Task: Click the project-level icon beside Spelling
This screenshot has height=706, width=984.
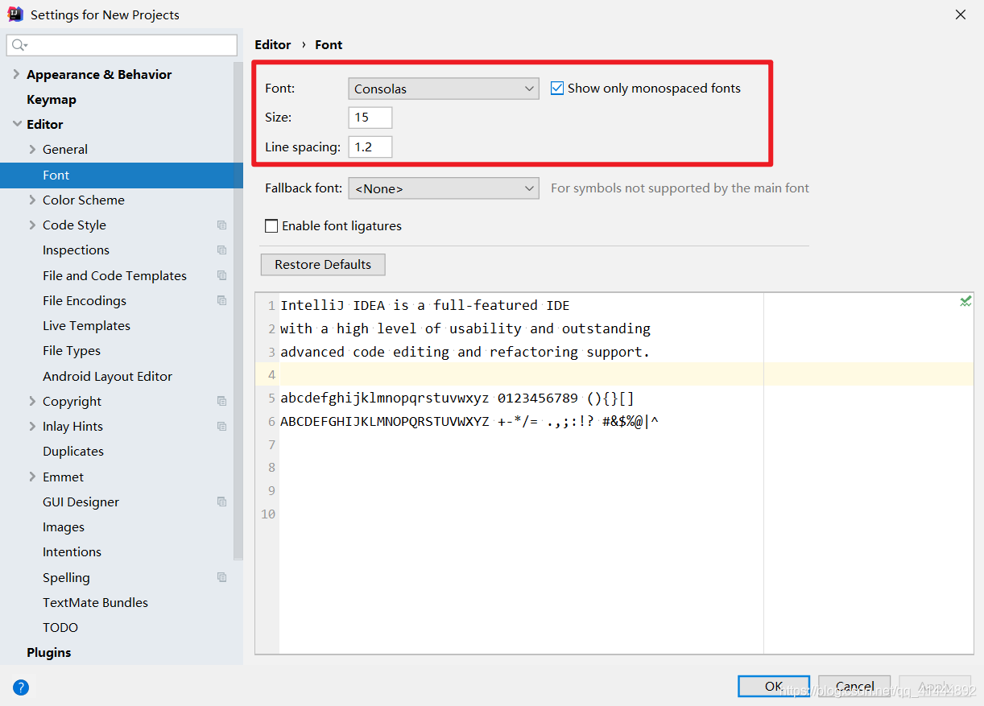Action: [x=222, y=578]
